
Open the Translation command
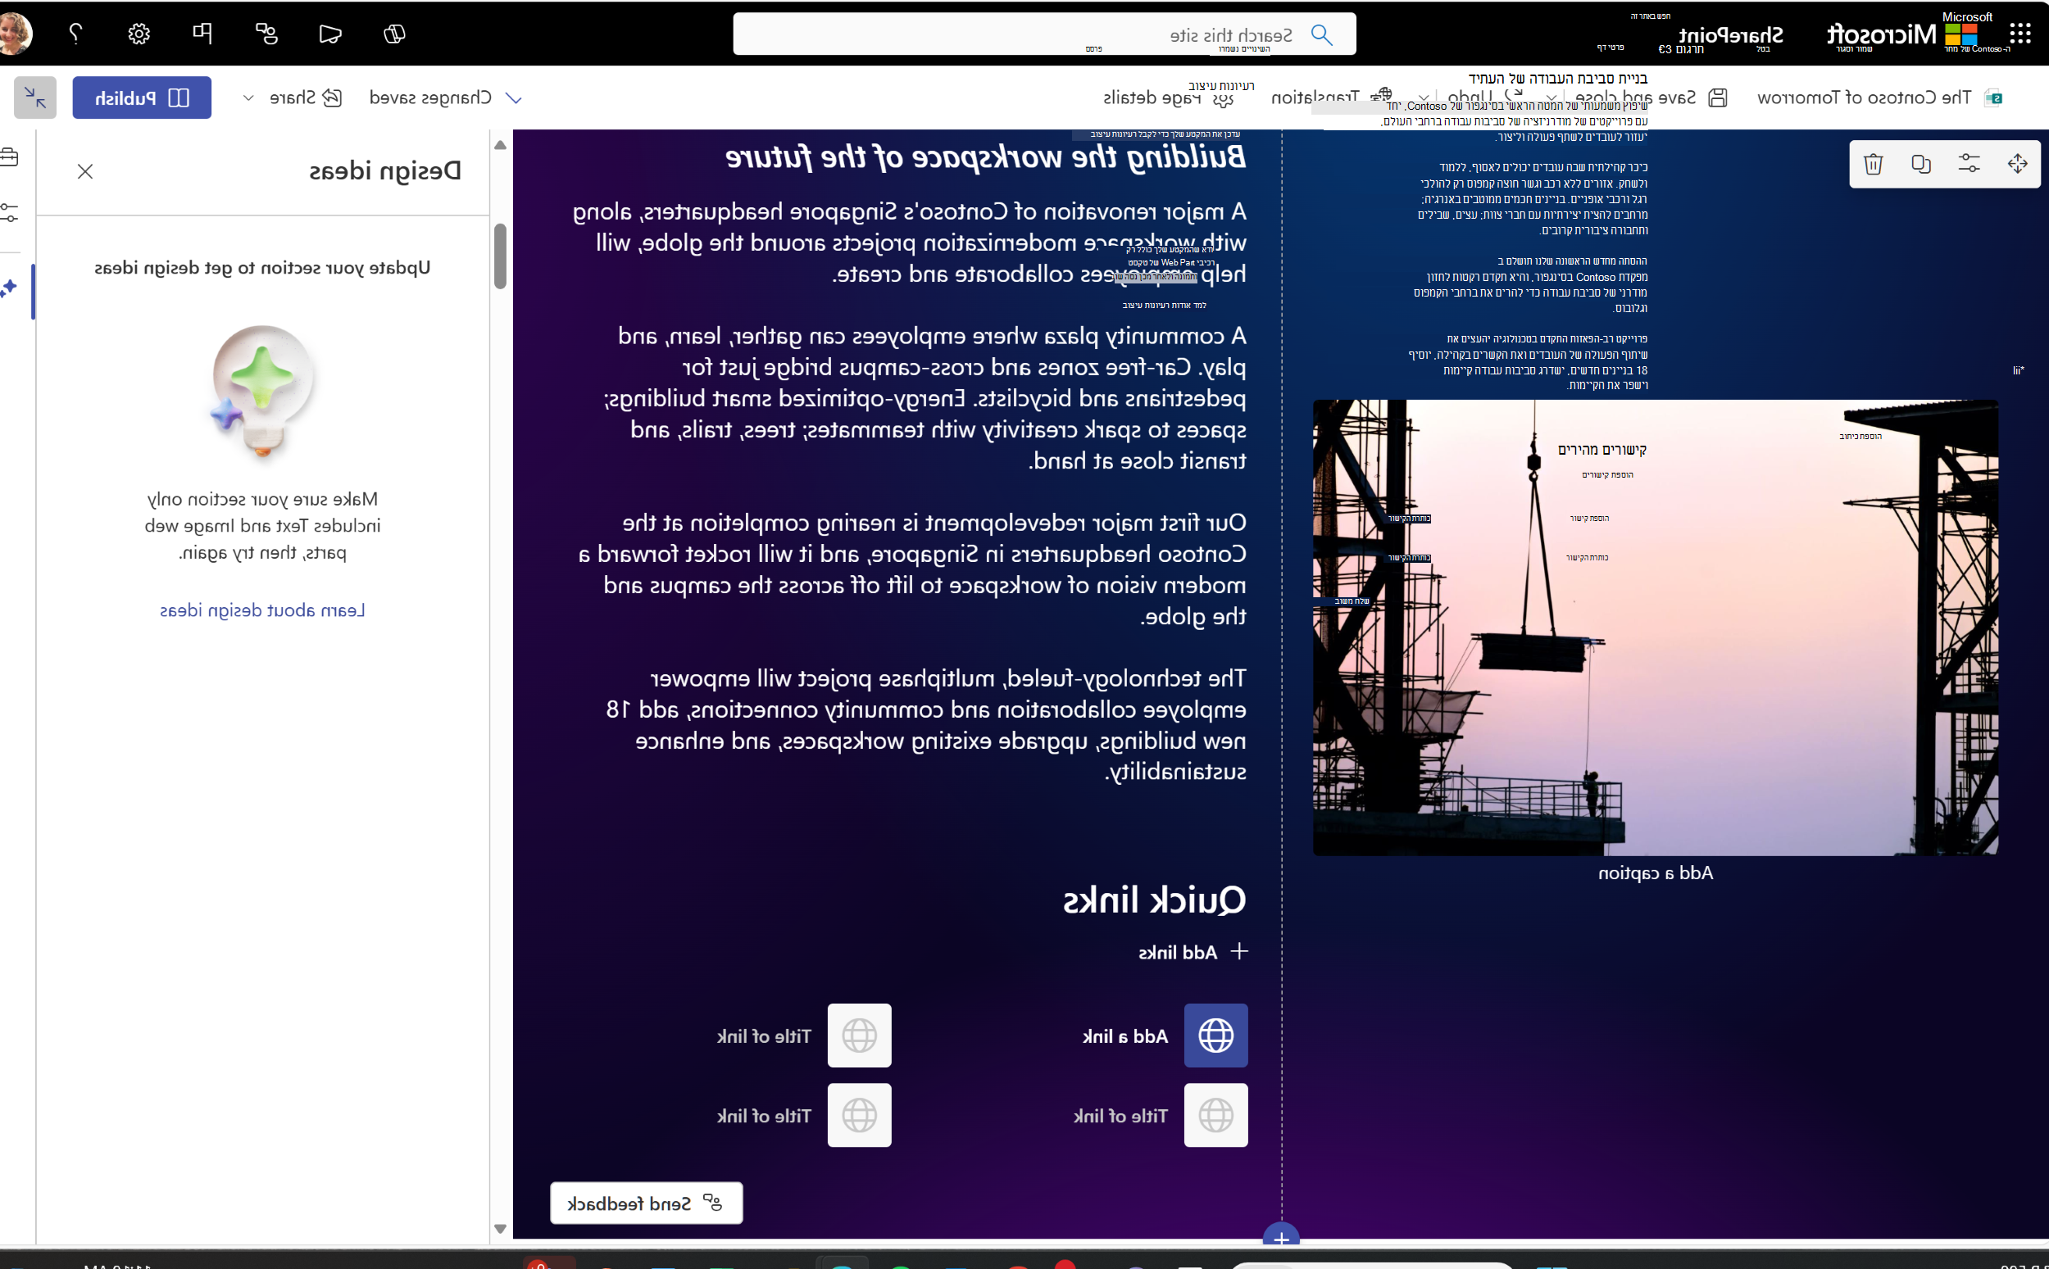(1332, 97)
